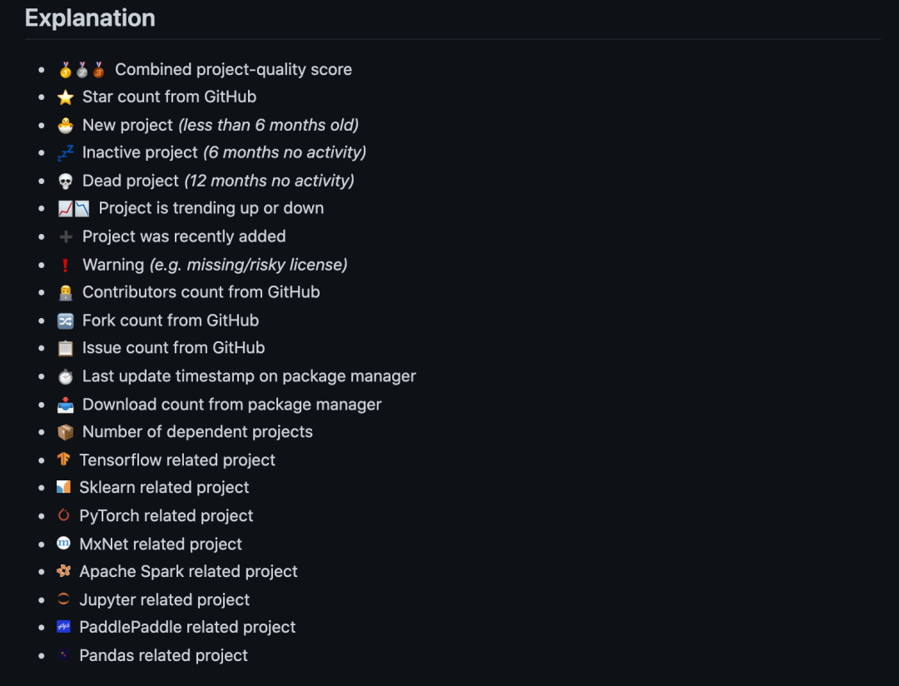Click the contributors person icon

coord(66,293)
